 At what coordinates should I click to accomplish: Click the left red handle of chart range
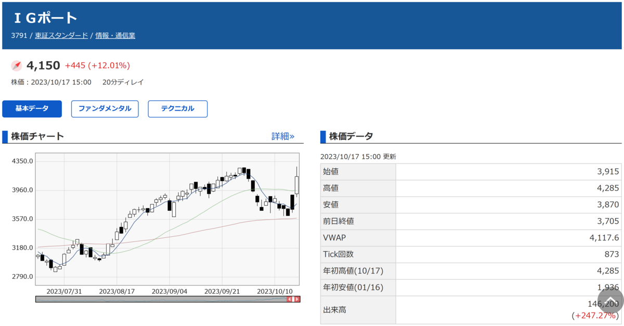pos(290,299)
